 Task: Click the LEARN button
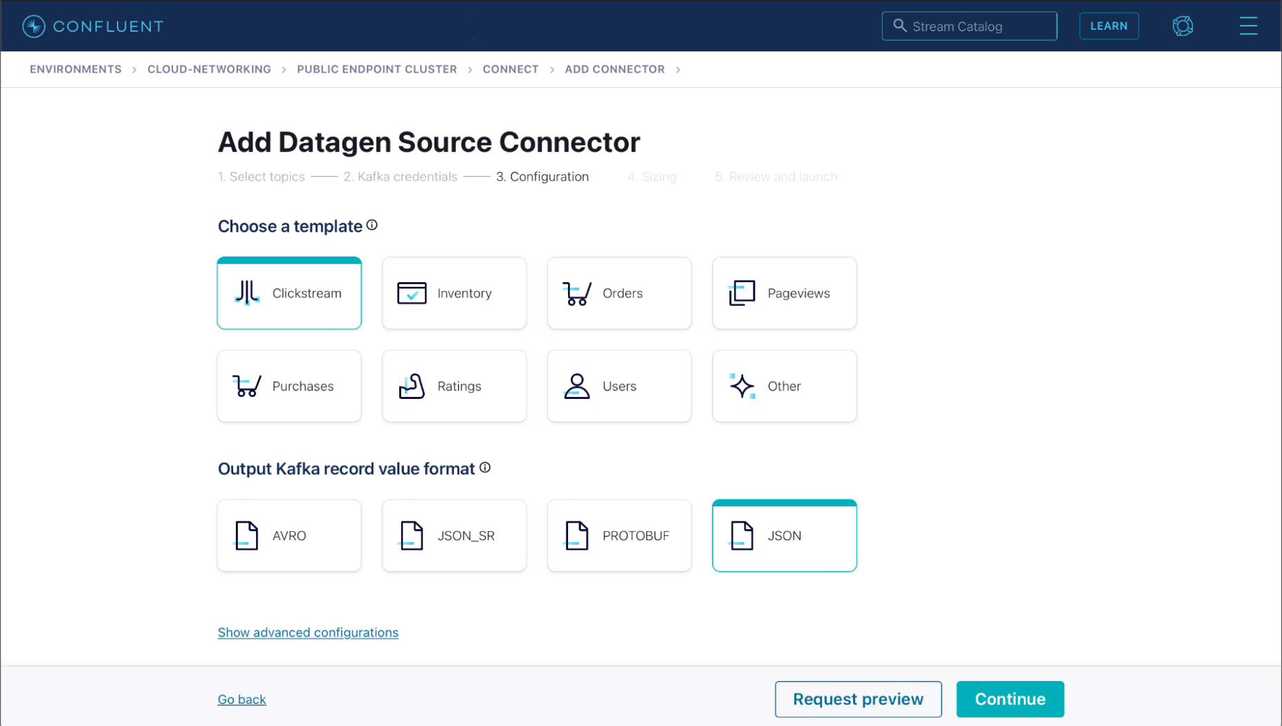click(x=1109, y=26)
